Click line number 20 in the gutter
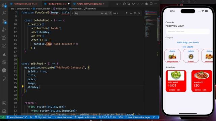 point(15,64)
